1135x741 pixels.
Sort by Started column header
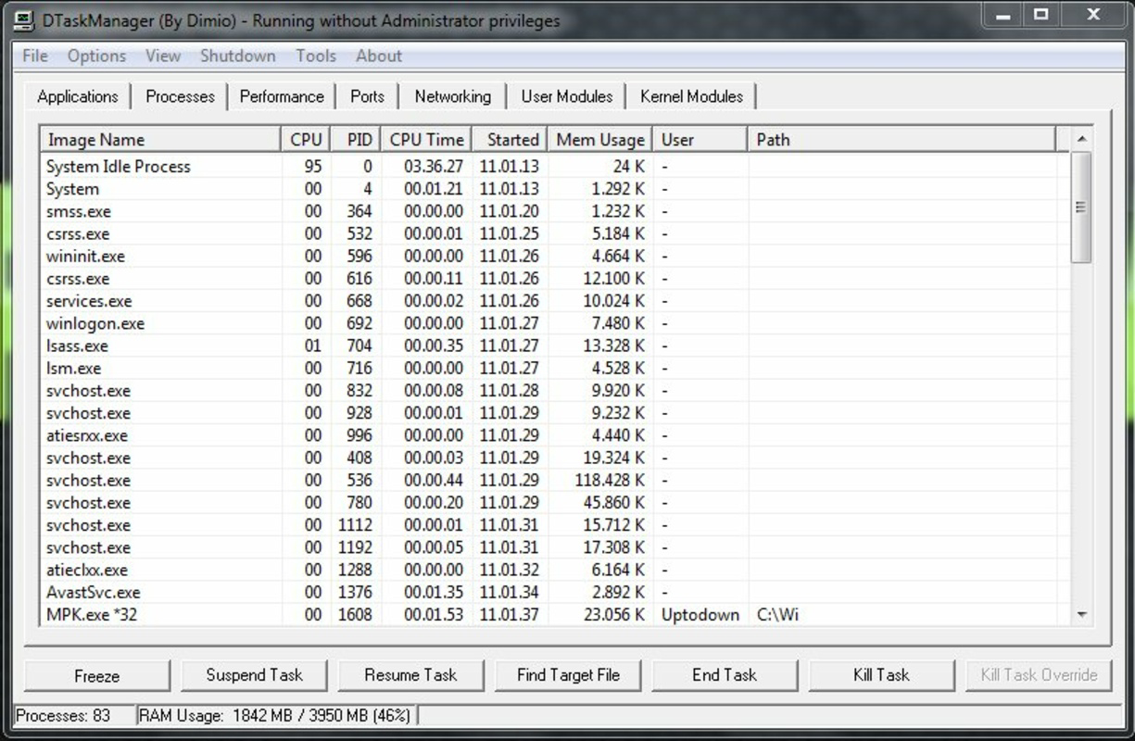point(510,140)
